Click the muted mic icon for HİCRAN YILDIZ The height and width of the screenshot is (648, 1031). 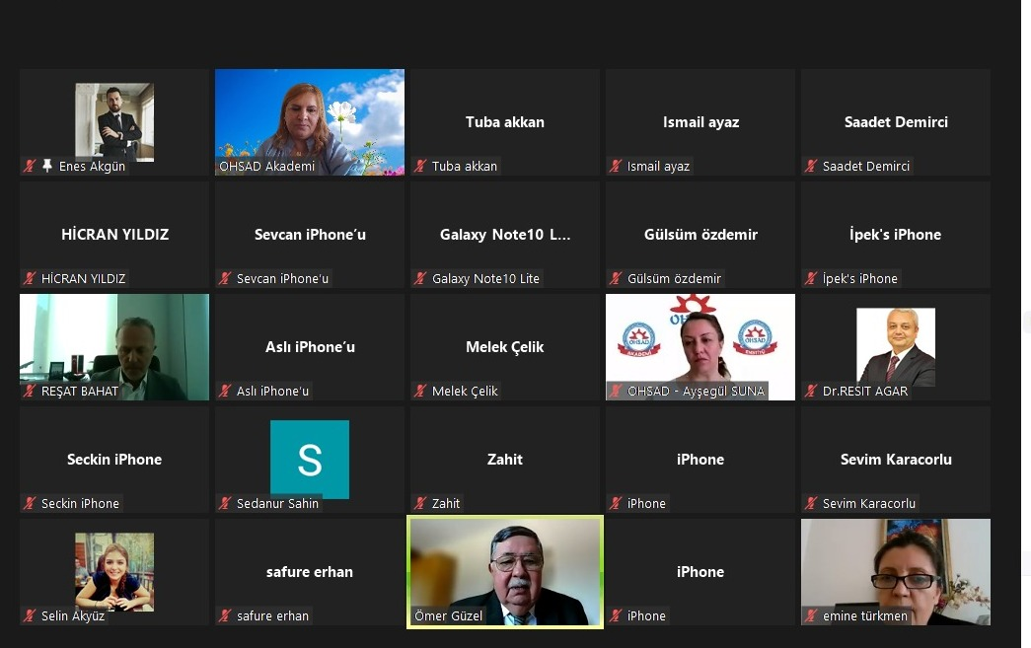[x=30, y=278]
